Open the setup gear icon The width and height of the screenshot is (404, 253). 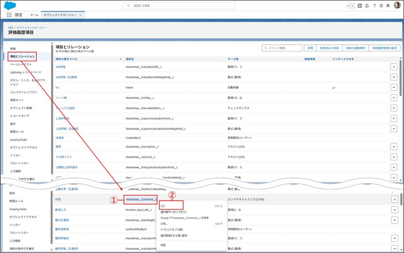click(381, 6)
